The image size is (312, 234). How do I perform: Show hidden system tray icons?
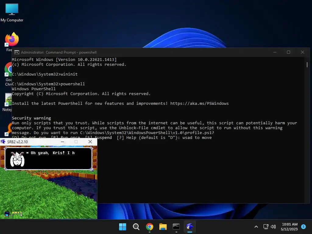[x=256, y=227]
